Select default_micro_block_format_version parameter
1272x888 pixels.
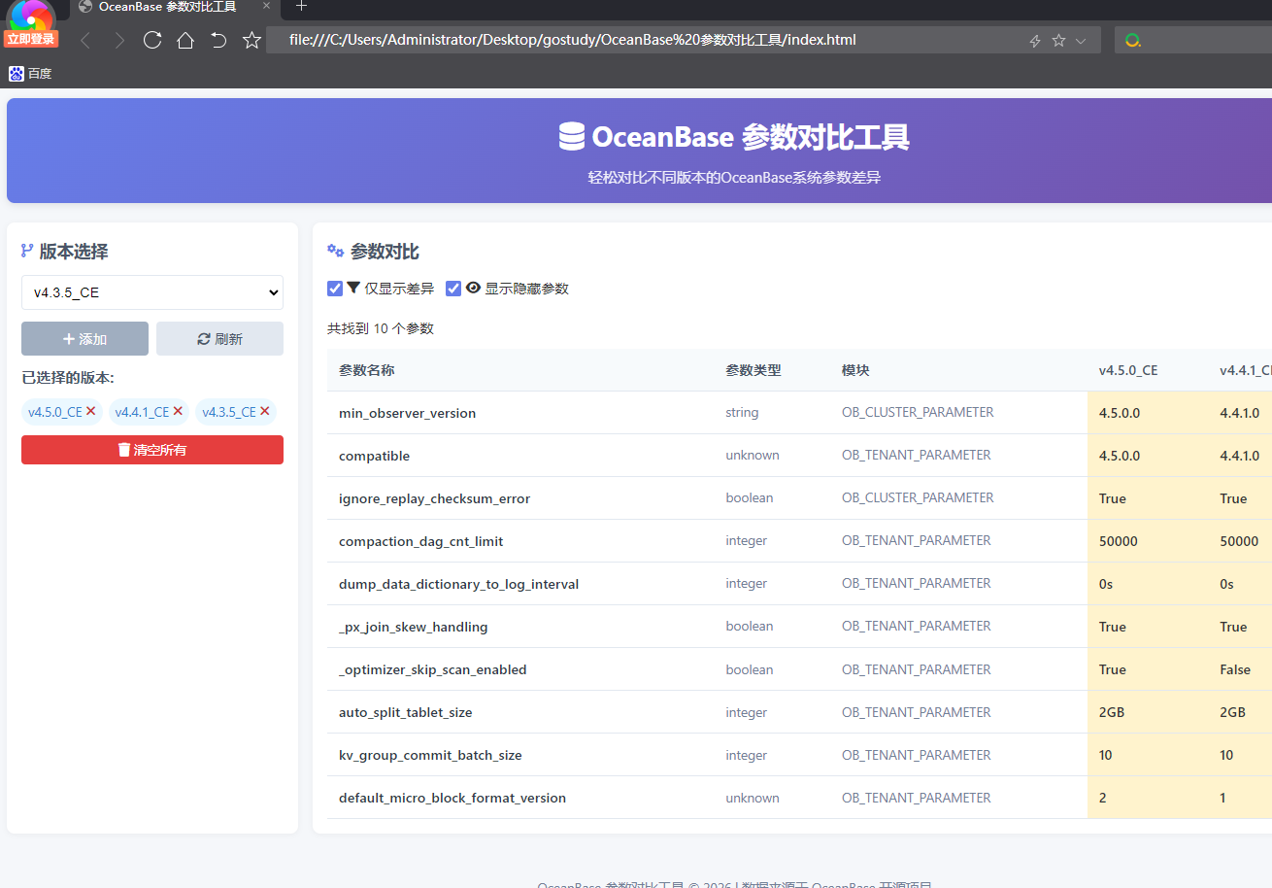[452, 798]
